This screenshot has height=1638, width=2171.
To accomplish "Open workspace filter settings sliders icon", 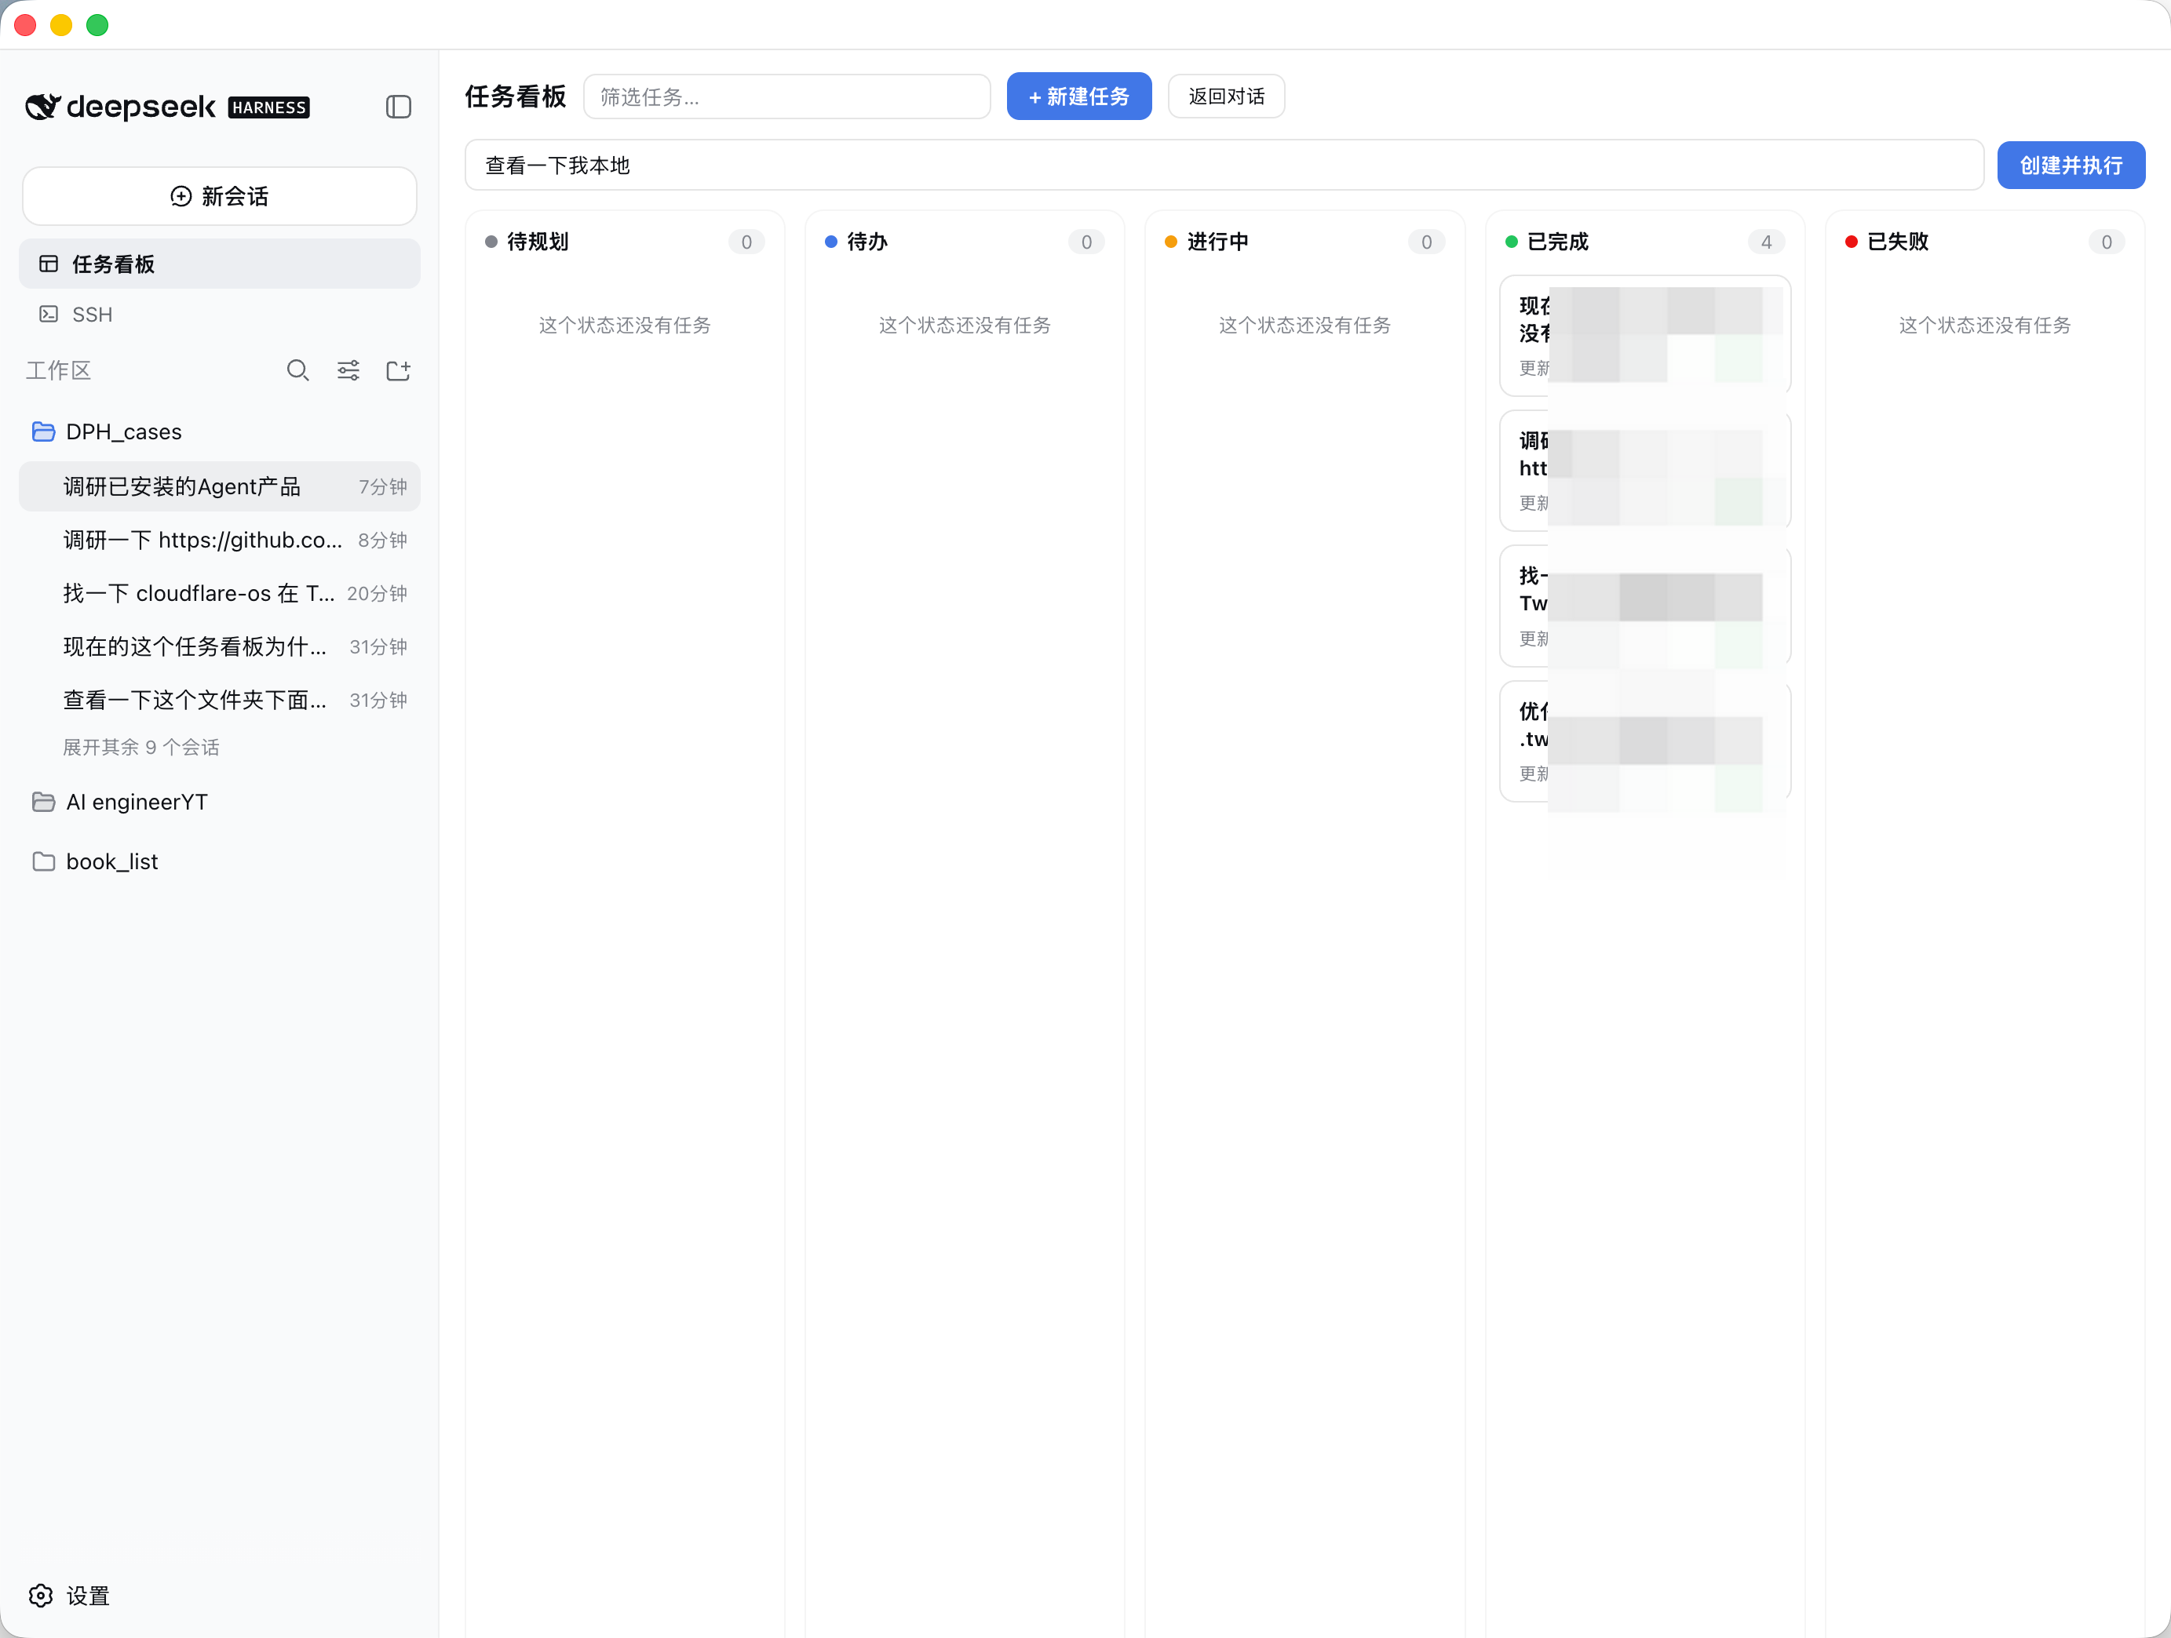I will coord(348,371).
